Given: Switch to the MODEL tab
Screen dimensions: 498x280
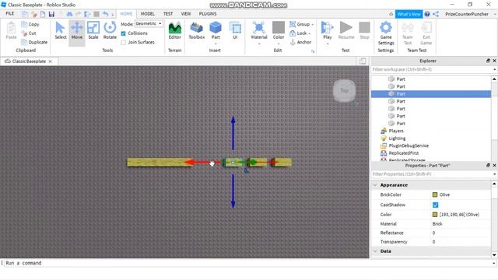Looking at the screenshot, I should pyautogui.click(x=148, y=14).
